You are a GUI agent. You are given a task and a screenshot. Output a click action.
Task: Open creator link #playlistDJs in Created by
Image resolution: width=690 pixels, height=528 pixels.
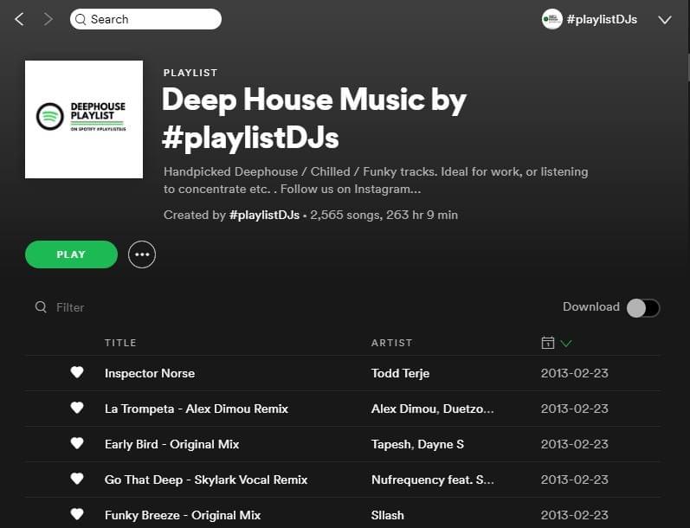(264, 215)
